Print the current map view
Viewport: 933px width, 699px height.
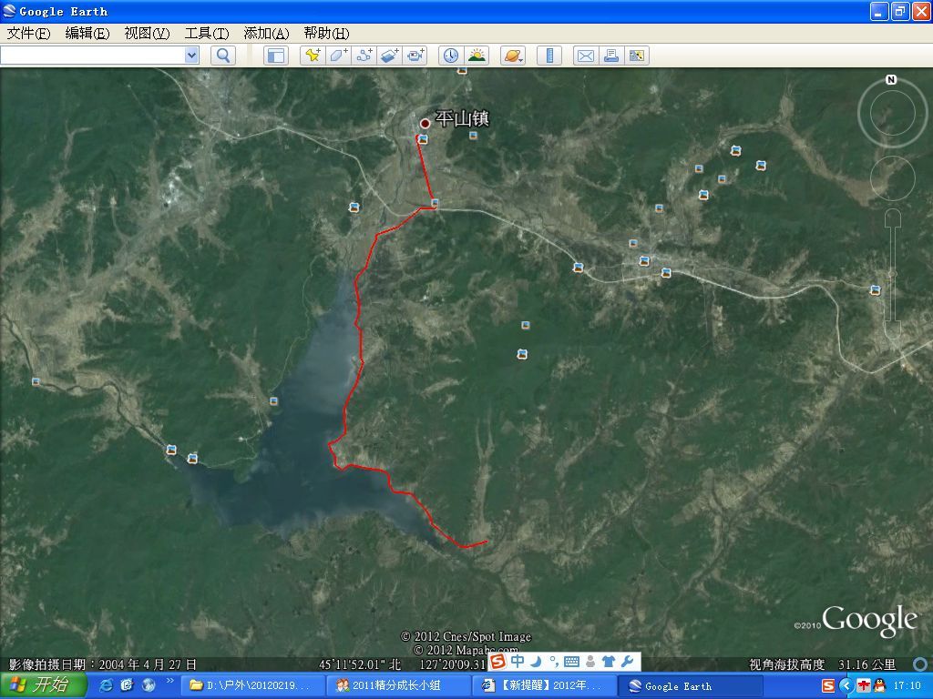pyautogui.click(x=611, y=56)
